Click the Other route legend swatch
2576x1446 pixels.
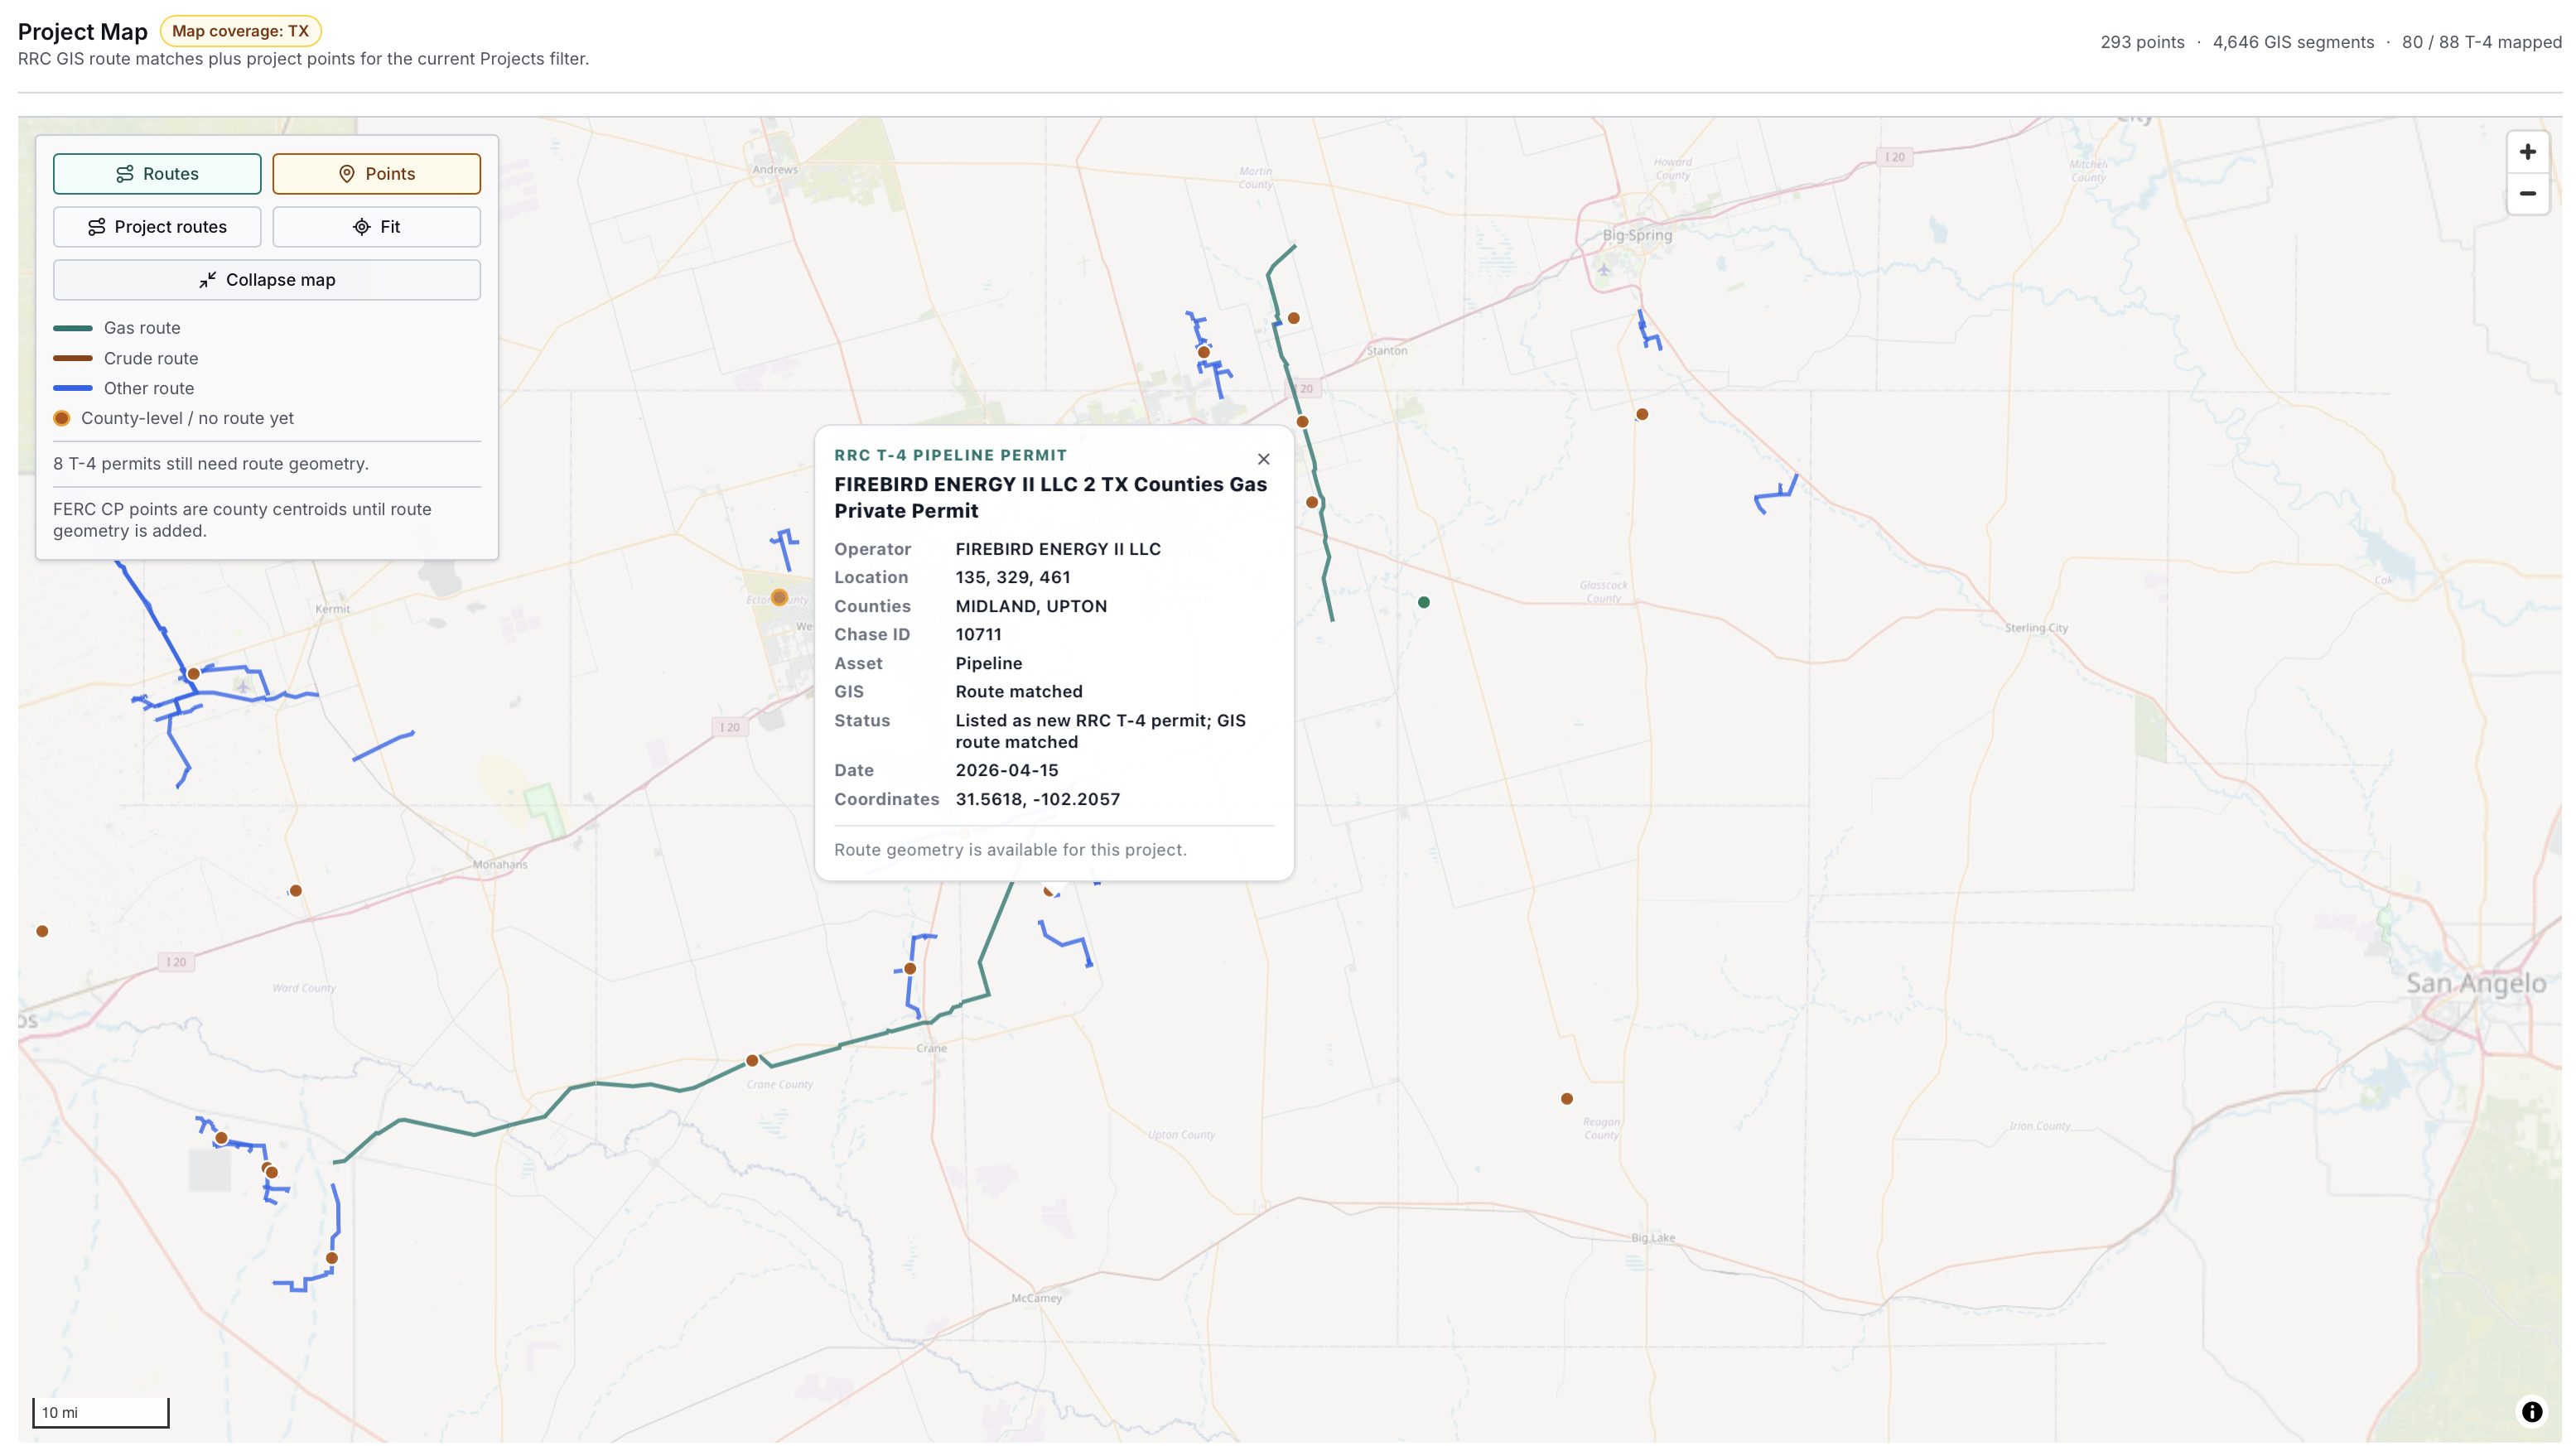[x=72, y=389]
